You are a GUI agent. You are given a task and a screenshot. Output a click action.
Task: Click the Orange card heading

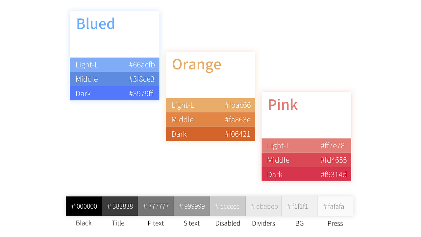coord(197,65)
